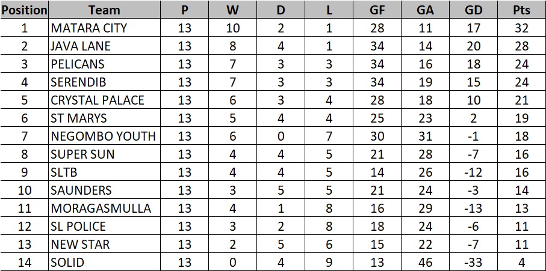
Task: Select the SUPER SUN team cell
Action: (105, 154)
